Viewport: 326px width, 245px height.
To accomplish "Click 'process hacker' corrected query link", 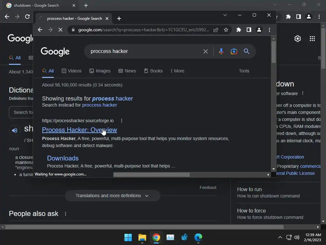I will [112, 99].
